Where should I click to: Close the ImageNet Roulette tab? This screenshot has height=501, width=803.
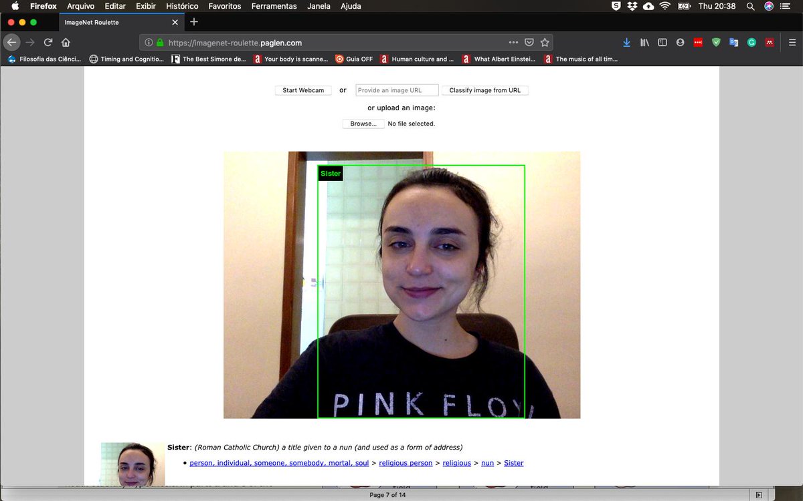tap(175, 22)
